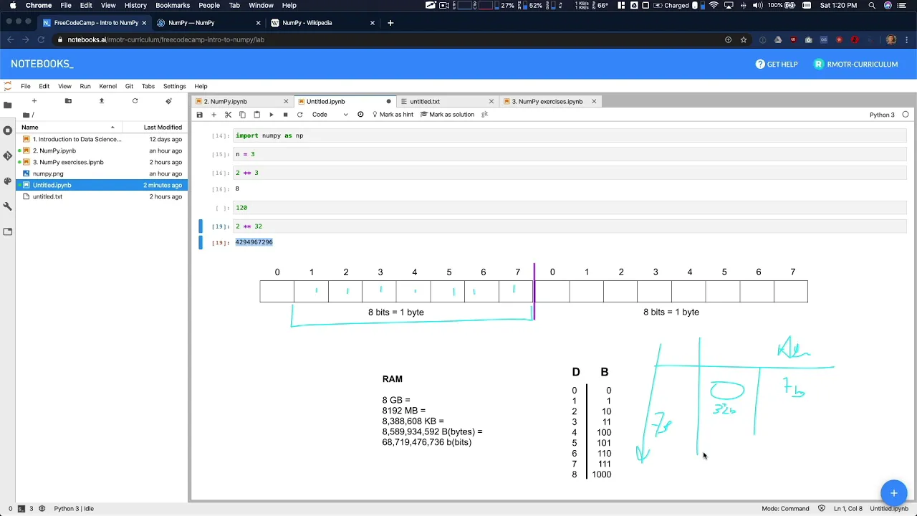Open the Edit menu in JupyterLab
The image size is (917, 516).
44,87
